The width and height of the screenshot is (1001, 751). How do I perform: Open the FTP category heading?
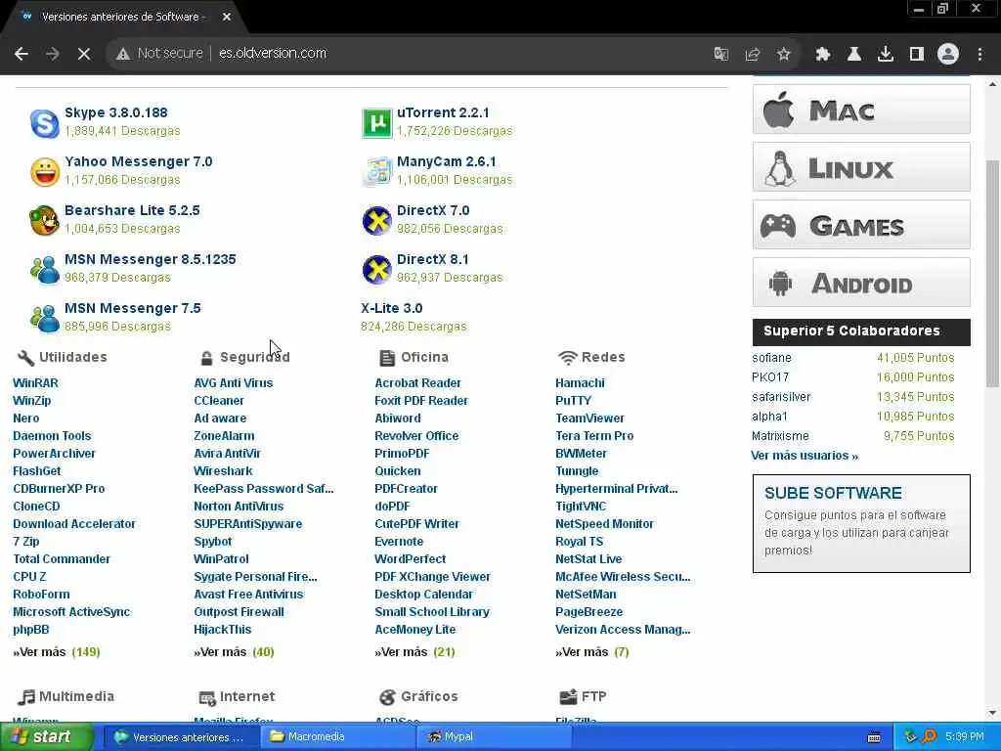593,696
